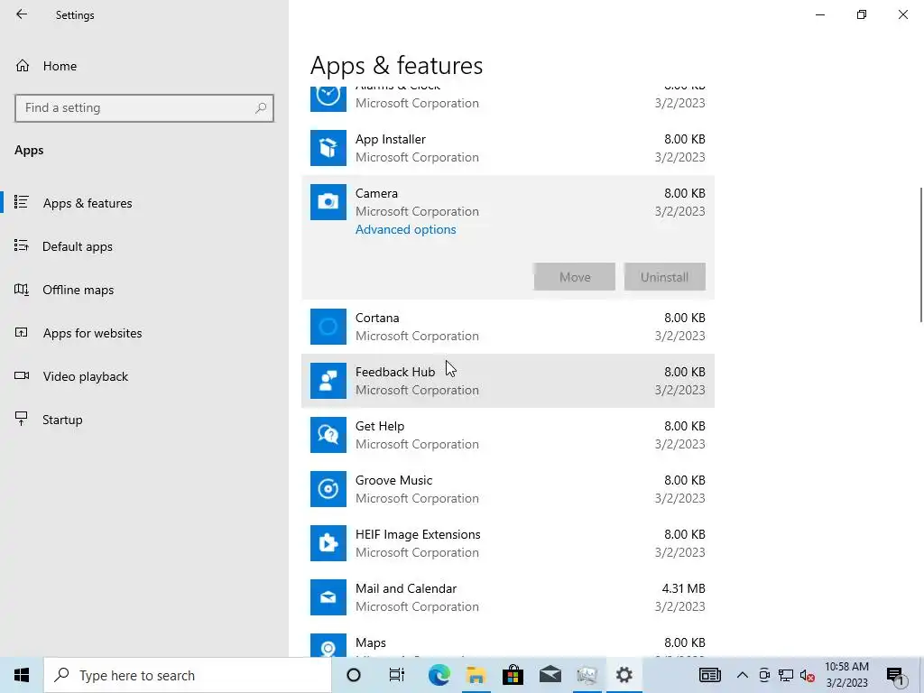Select the App Installer entry
924x693 pixels.
coord(508,148)
